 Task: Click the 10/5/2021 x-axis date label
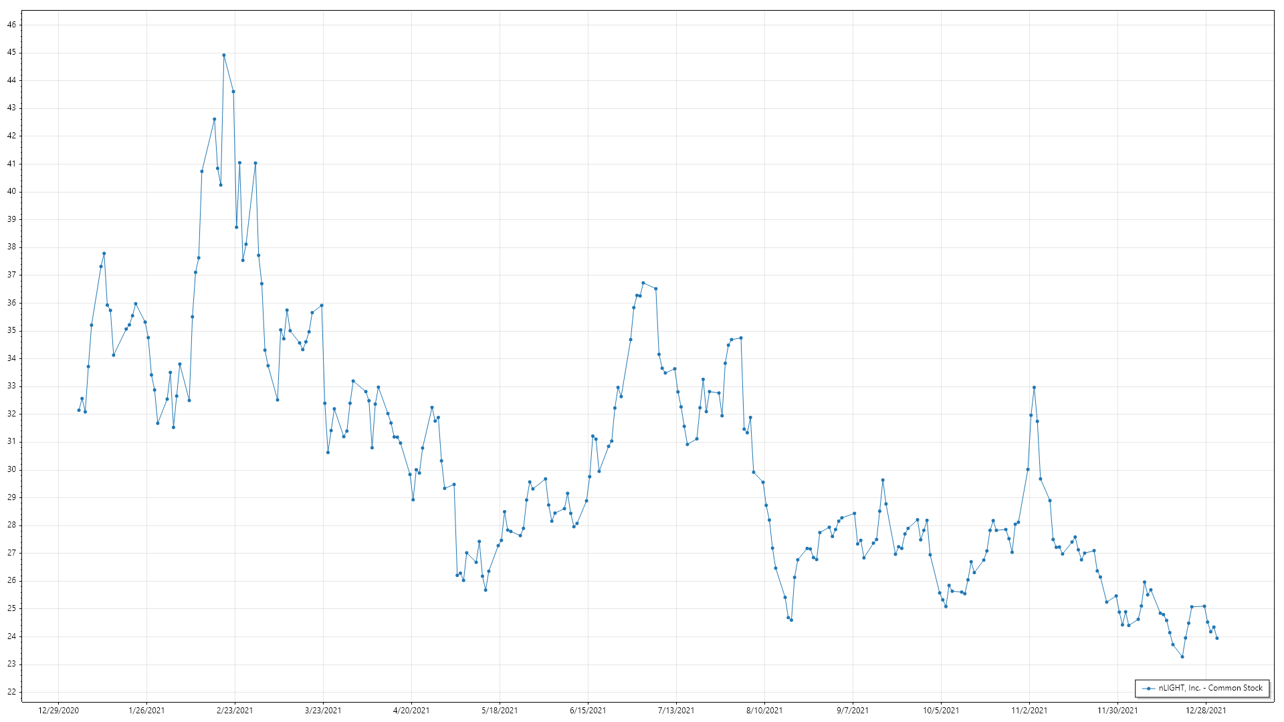pos(941,711)
